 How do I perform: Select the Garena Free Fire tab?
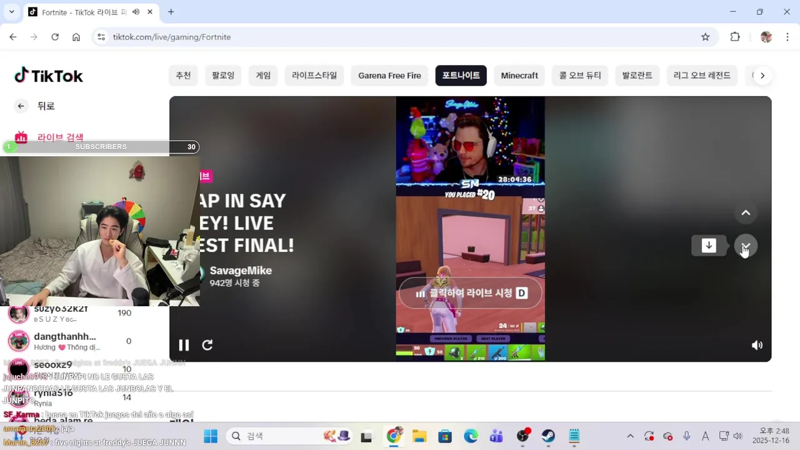pyautogui.click(x=390, y=76)
